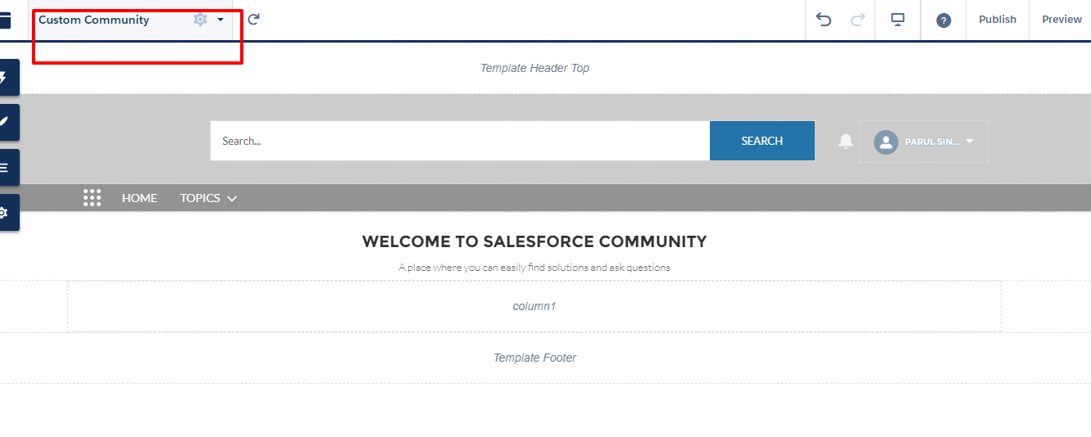Click the Publish button
Image resolution: width=1091 pixels, height=437 pixels.
(x=998, y=20)
